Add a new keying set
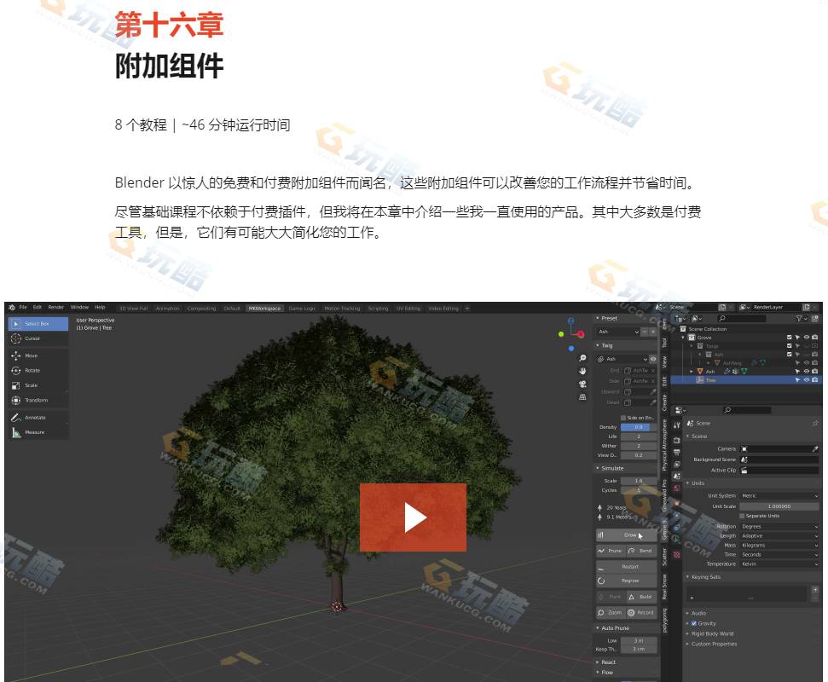The width and height of the screenshot is (828, 682). (x=816, y=589)
